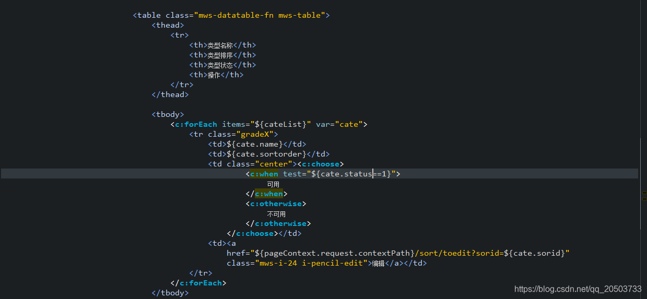Click the c:forEach opening tag
This screenshot has width=647, height=299.
pos(269,124)
